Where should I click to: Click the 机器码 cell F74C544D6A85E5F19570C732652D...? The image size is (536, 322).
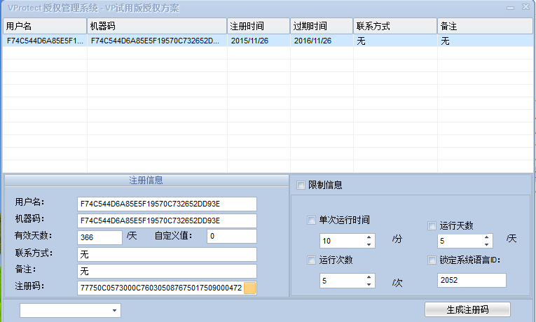pyautogui.click(x=157, y=41)
